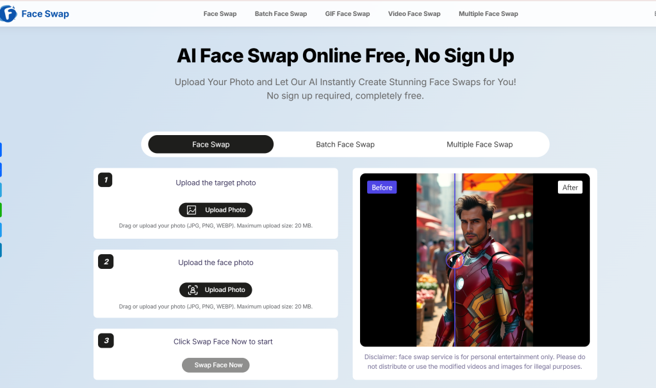
Task: Click the After label on the preview
Action: 570,188
